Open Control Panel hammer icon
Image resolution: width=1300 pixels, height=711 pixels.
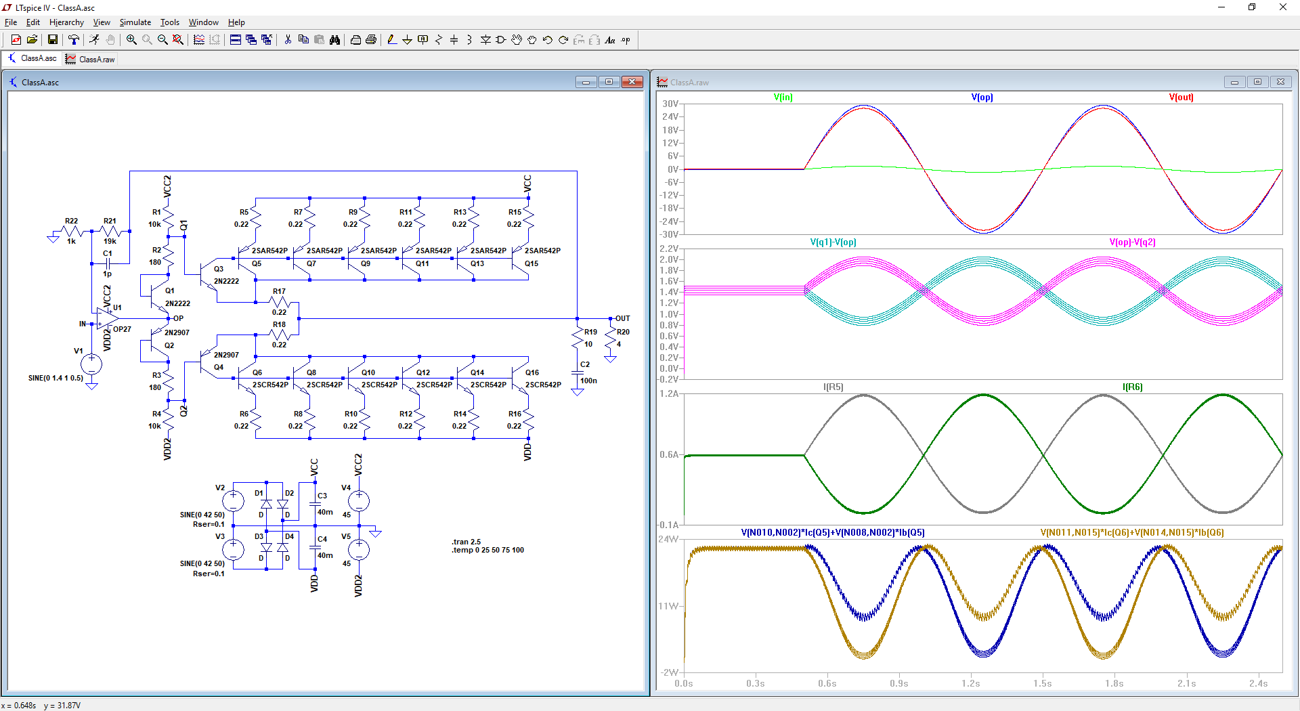(74, 40)
